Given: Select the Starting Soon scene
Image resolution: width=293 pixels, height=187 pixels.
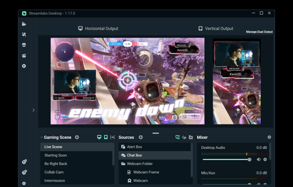Looking at the screenshot, I should (76, 155).
